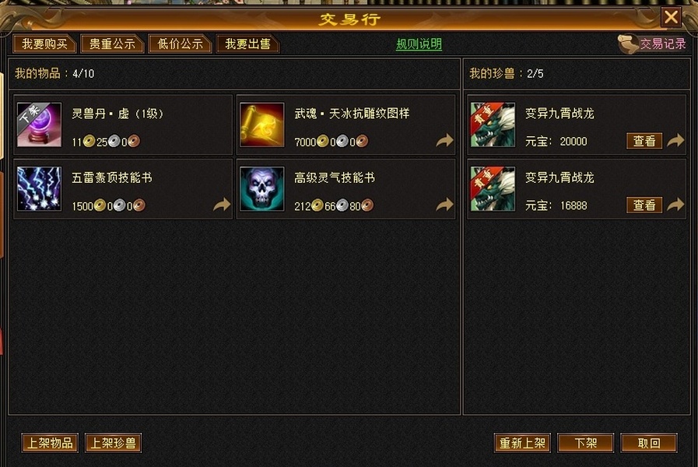698x467 pixels.
Task: Click 查看 for the 20000 元宝 dragon
Action: pos(644,141)
